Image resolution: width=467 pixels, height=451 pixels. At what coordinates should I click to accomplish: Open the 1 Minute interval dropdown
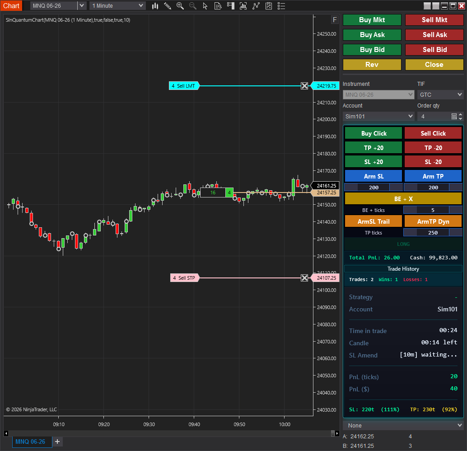[117, 6]
